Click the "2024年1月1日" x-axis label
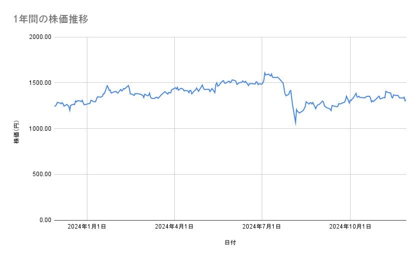Viewport: 419px width, 259px height. pyautogui.click(x=87, y=227)
